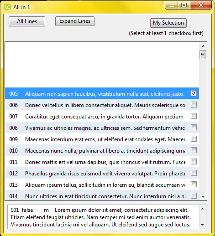The width and height of the screenshot is (215, 236).
Task: Minimize the All in 1 window
Action: point(172,5)
